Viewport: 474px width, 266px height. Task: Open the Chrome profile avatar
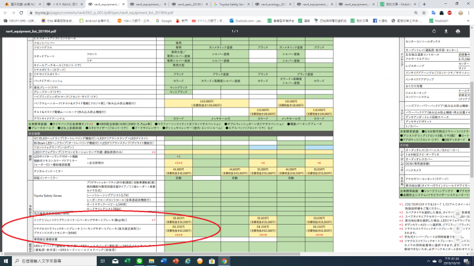460,13
